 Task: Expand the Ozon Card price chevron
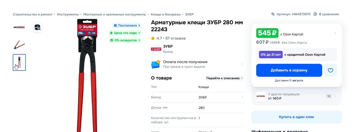(x=335, y=33)
